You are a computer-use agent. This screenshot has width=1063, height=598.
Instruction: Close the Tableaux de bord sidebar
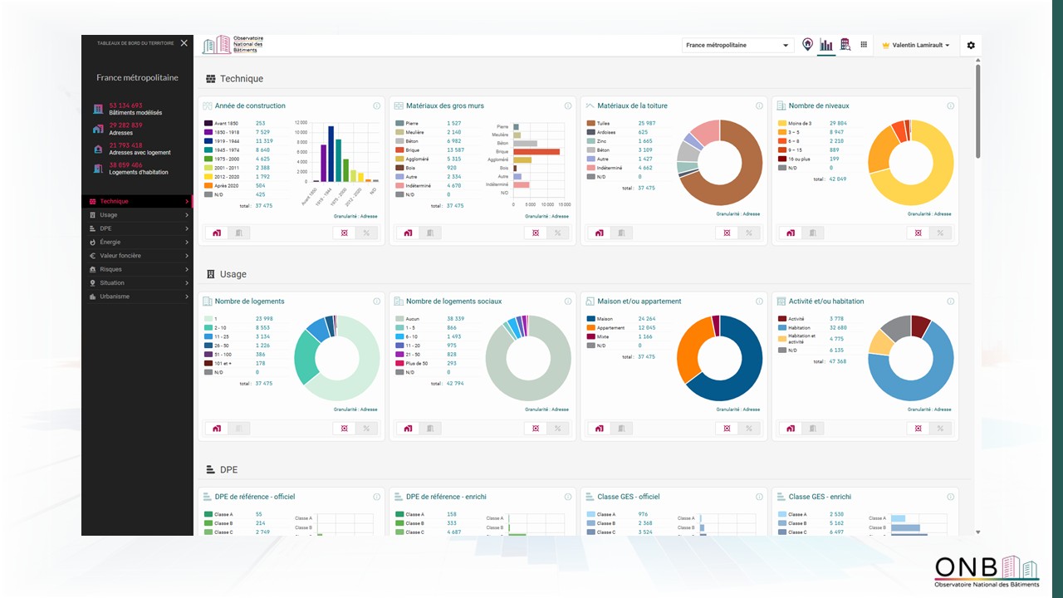[x=184, y=43]
